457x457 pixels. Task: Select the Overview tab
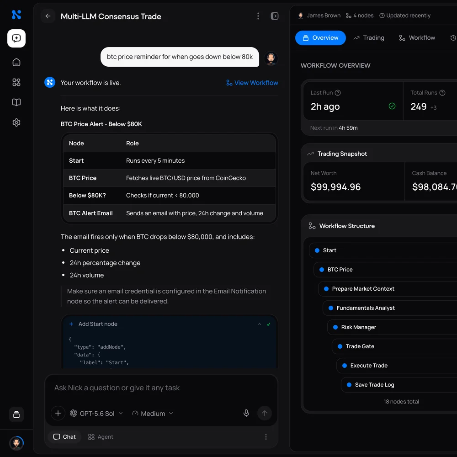tap(320, 38)
